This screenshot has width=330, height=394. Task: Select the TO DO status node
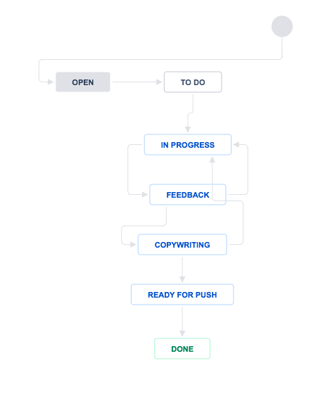[x=193, y=82]
